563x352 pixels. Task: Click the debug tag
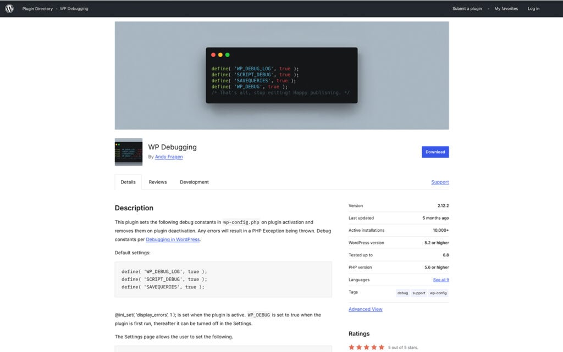click(x=402, y=293)
